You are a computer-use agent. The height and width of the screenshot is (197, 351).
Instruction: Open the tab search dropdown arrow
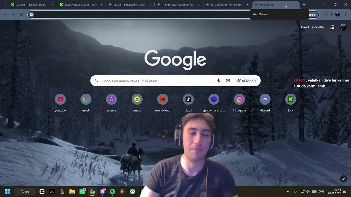pyautogui.click(x=4, y=5)
